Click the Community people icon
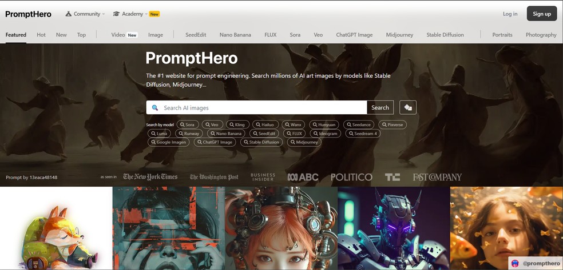 [68, 14]
